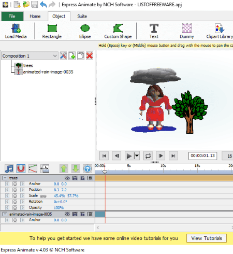233x254 pixels.
Task: Insert a Text object
Action: (x=154, y=31)
